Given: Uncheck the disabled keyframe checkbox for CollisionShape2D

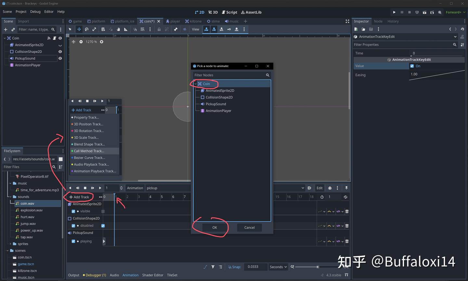Looking at the screenshot, I should point(103,226).
